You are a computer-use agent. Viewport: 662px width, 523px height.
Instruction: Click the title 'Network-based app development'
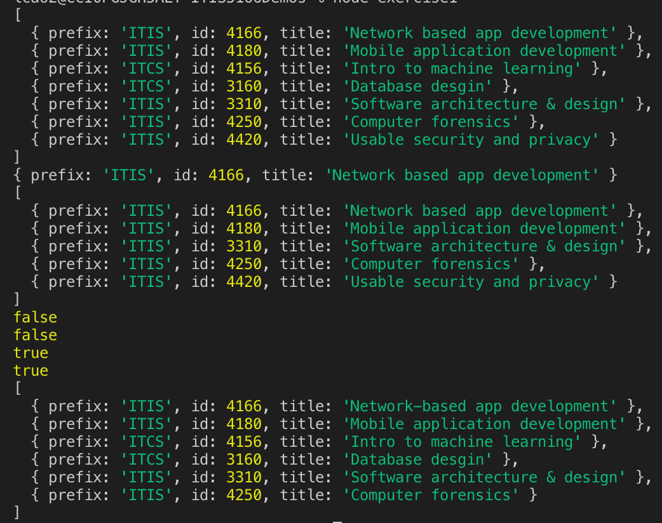pyautogui.click(x=479, y=407)
